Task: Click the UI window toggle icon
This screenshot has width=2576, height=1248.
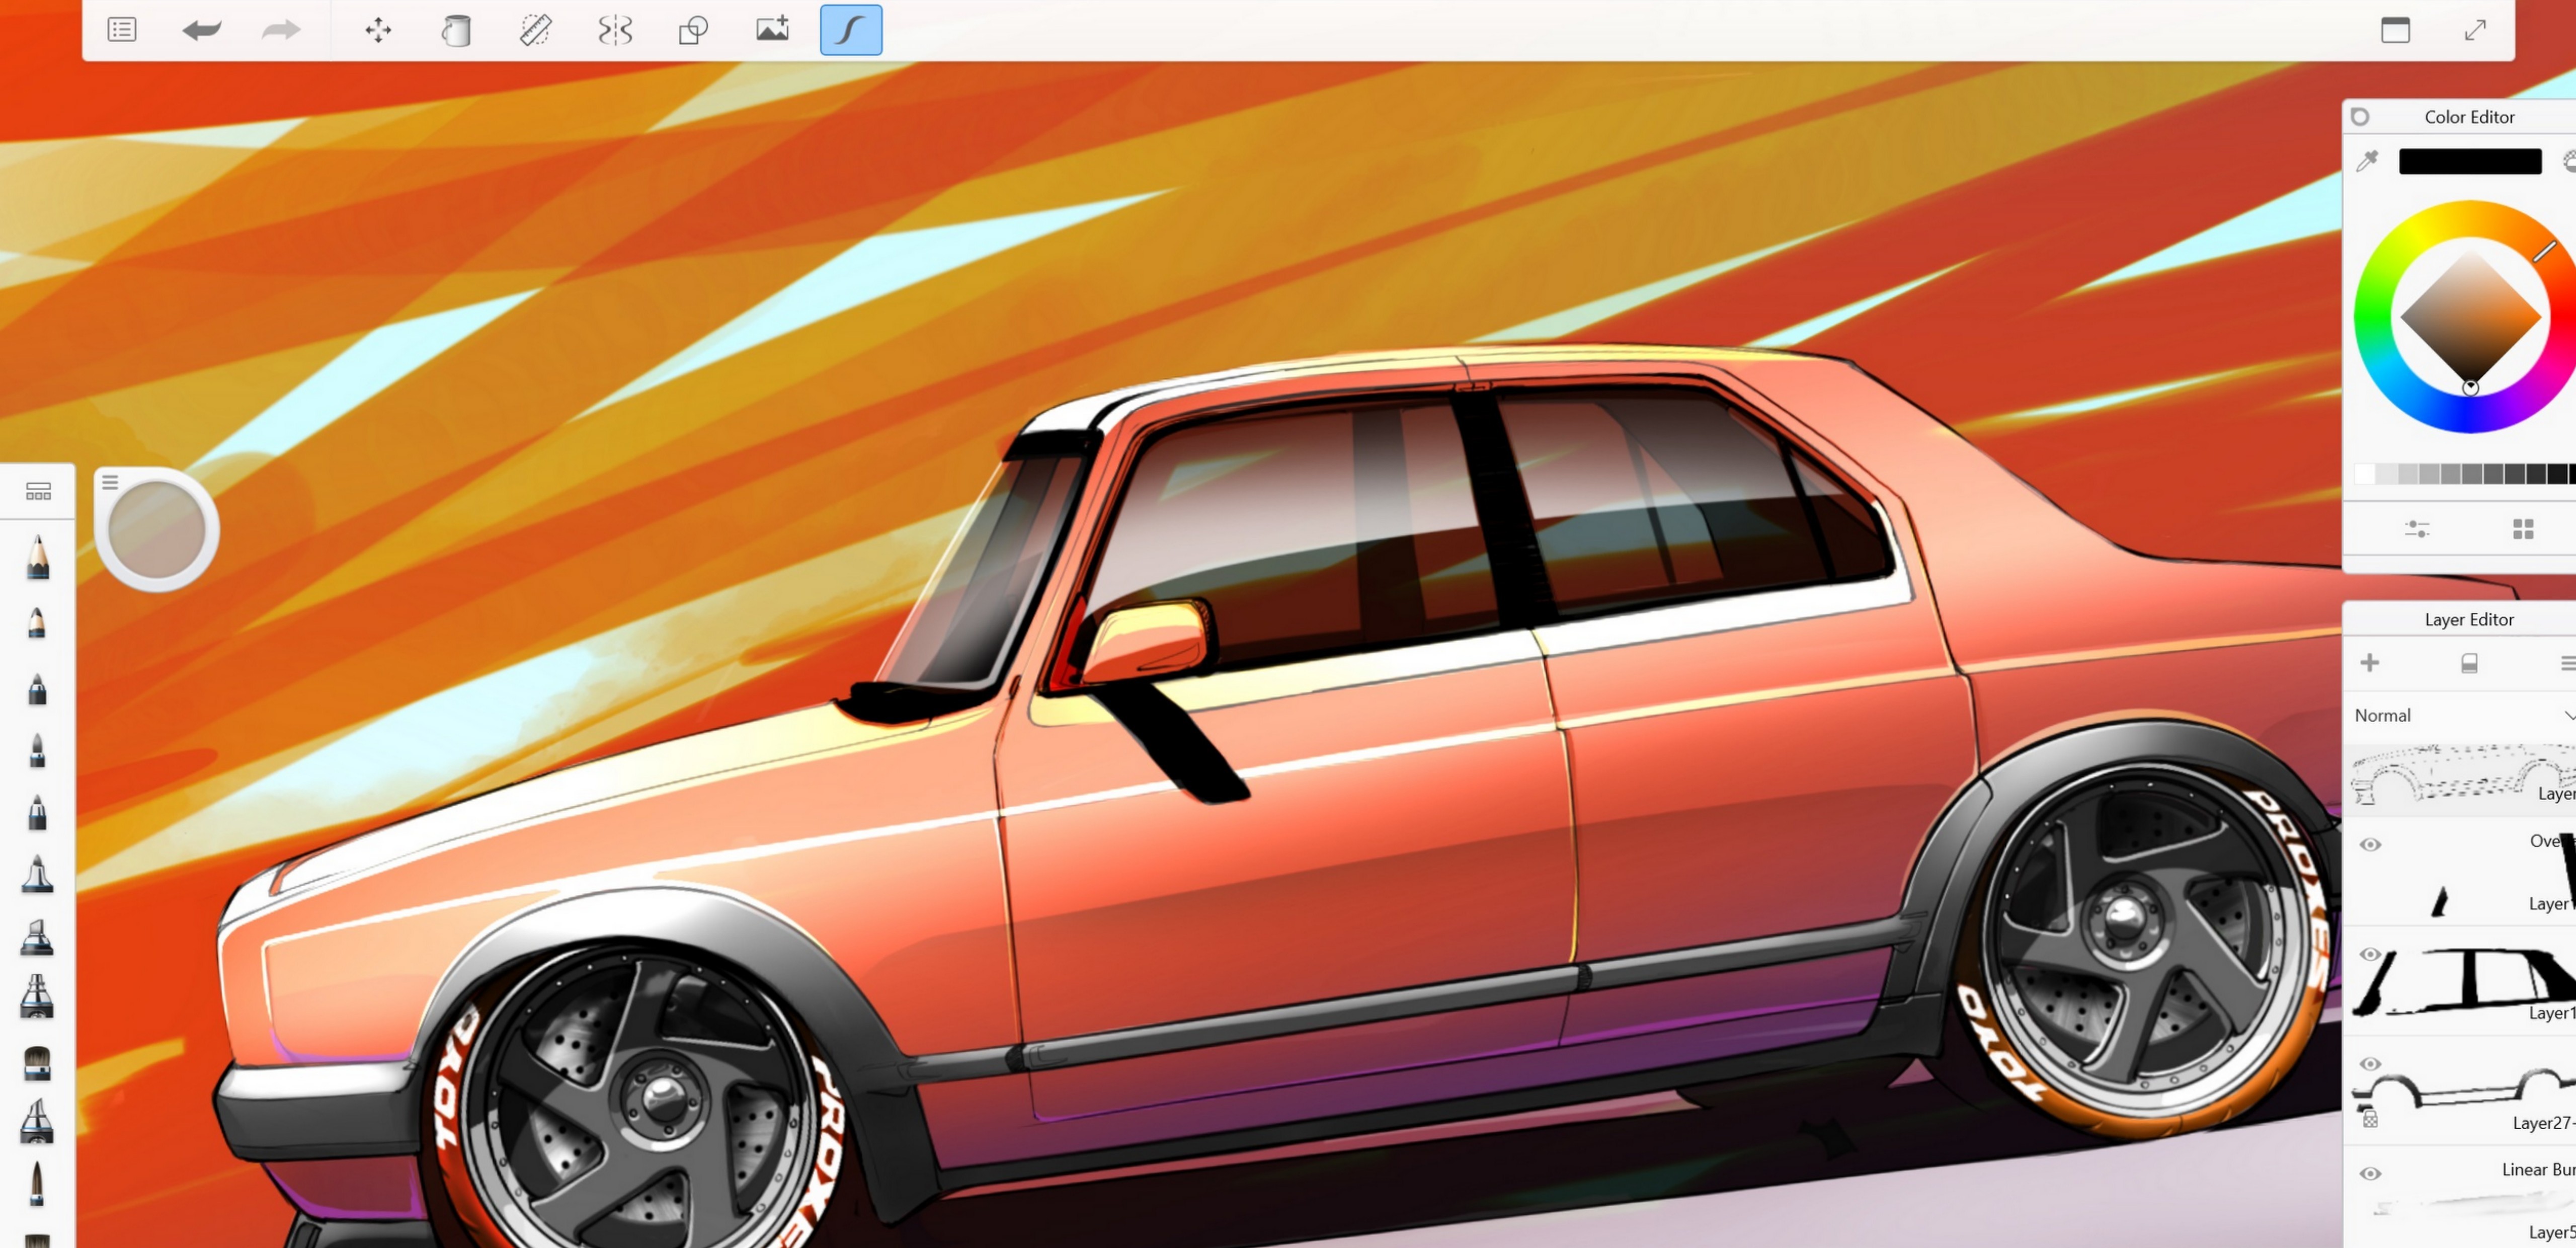Action: [2395, 30]
